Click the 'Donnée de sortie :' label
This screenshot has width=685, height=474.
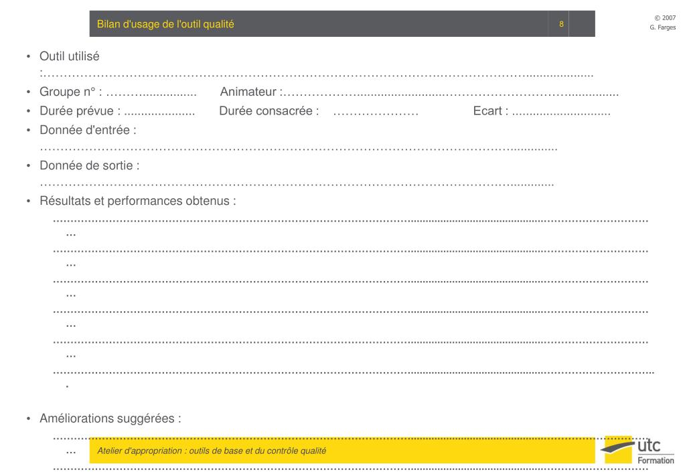[x=90, y=165]
